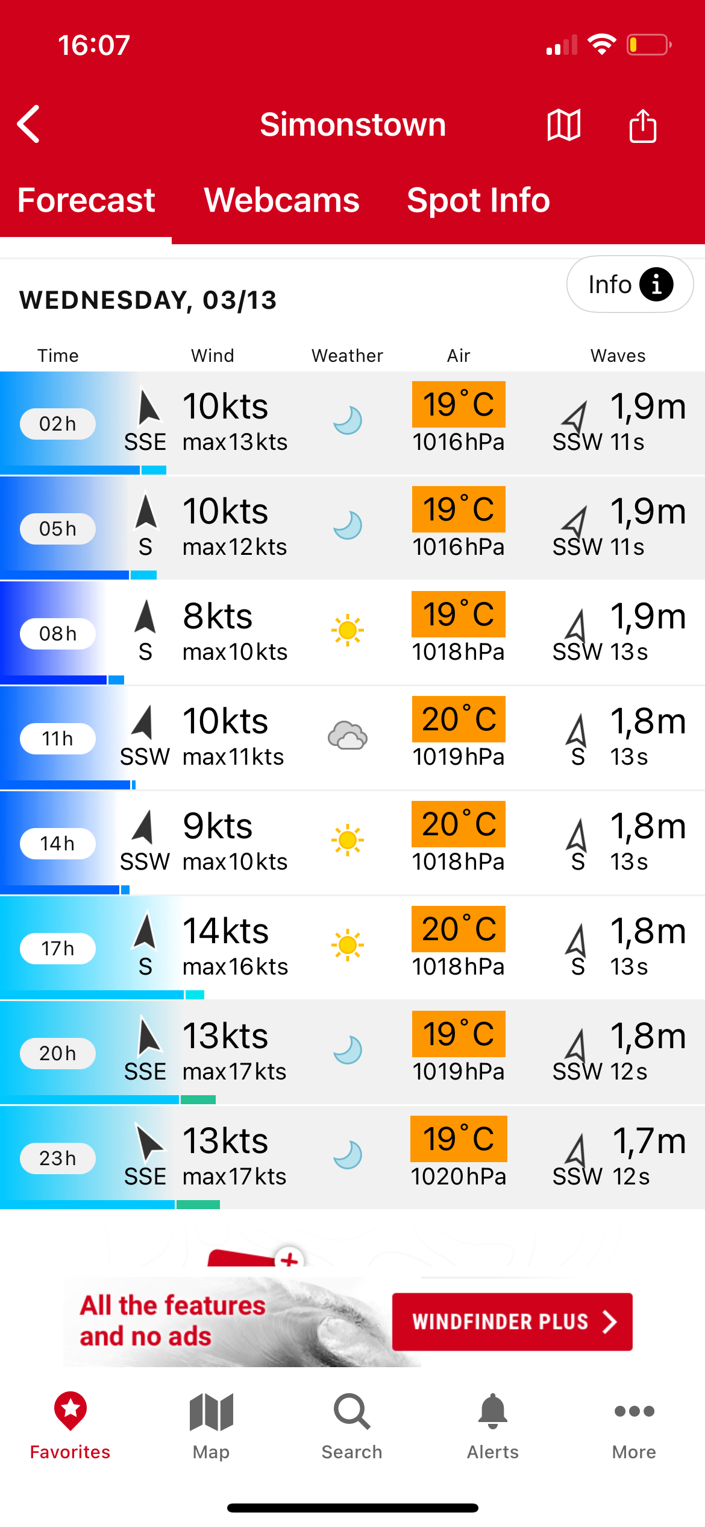The image size is (705, 1527).
Task: Open the Favorites star icon
Action: click(x=70, y=1411)
